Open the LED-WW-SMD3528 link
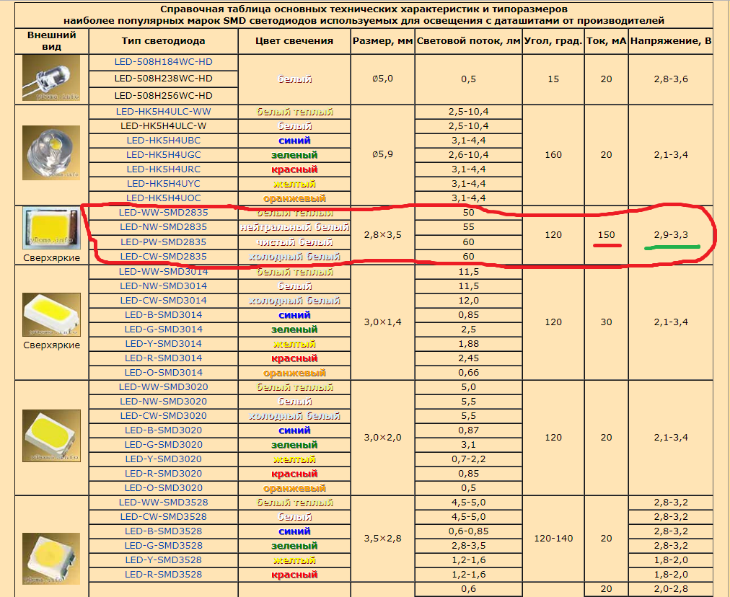Viewport: 730px width, 597px height. click(164, 503)
